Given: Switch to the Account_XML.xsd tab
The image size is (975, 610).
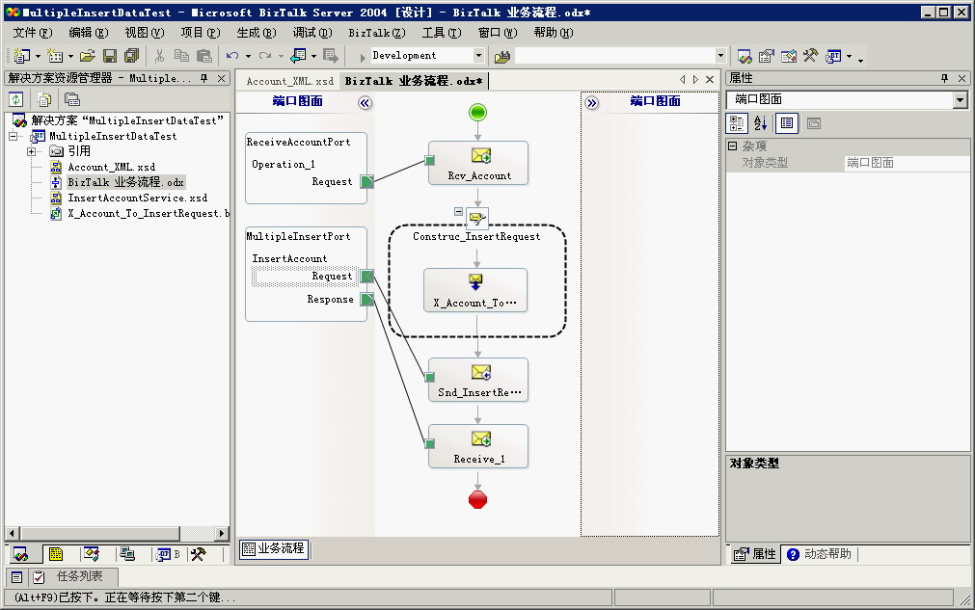Looking at the screenshot, I should pos(289,81).
